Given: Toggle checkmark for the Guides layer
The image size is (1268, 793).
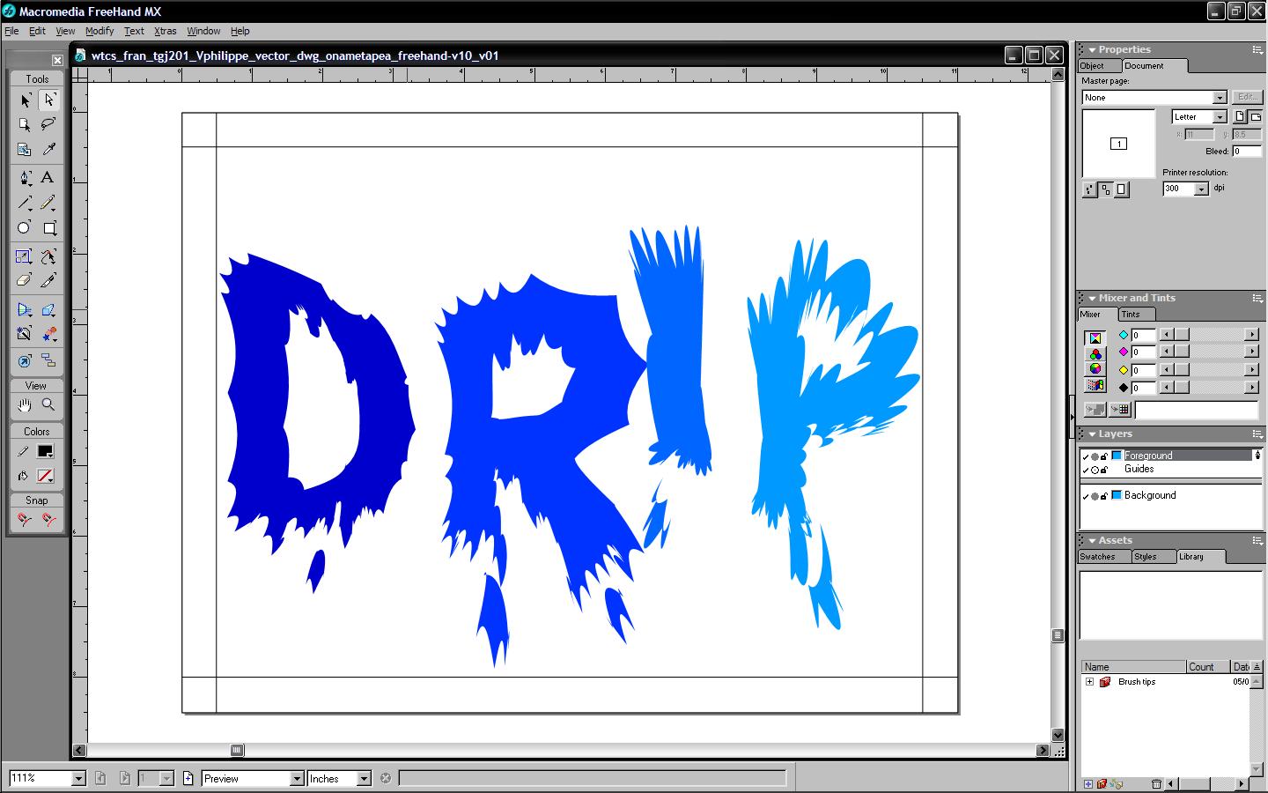Looking at the screenshot, I should tap(1086, 470).
